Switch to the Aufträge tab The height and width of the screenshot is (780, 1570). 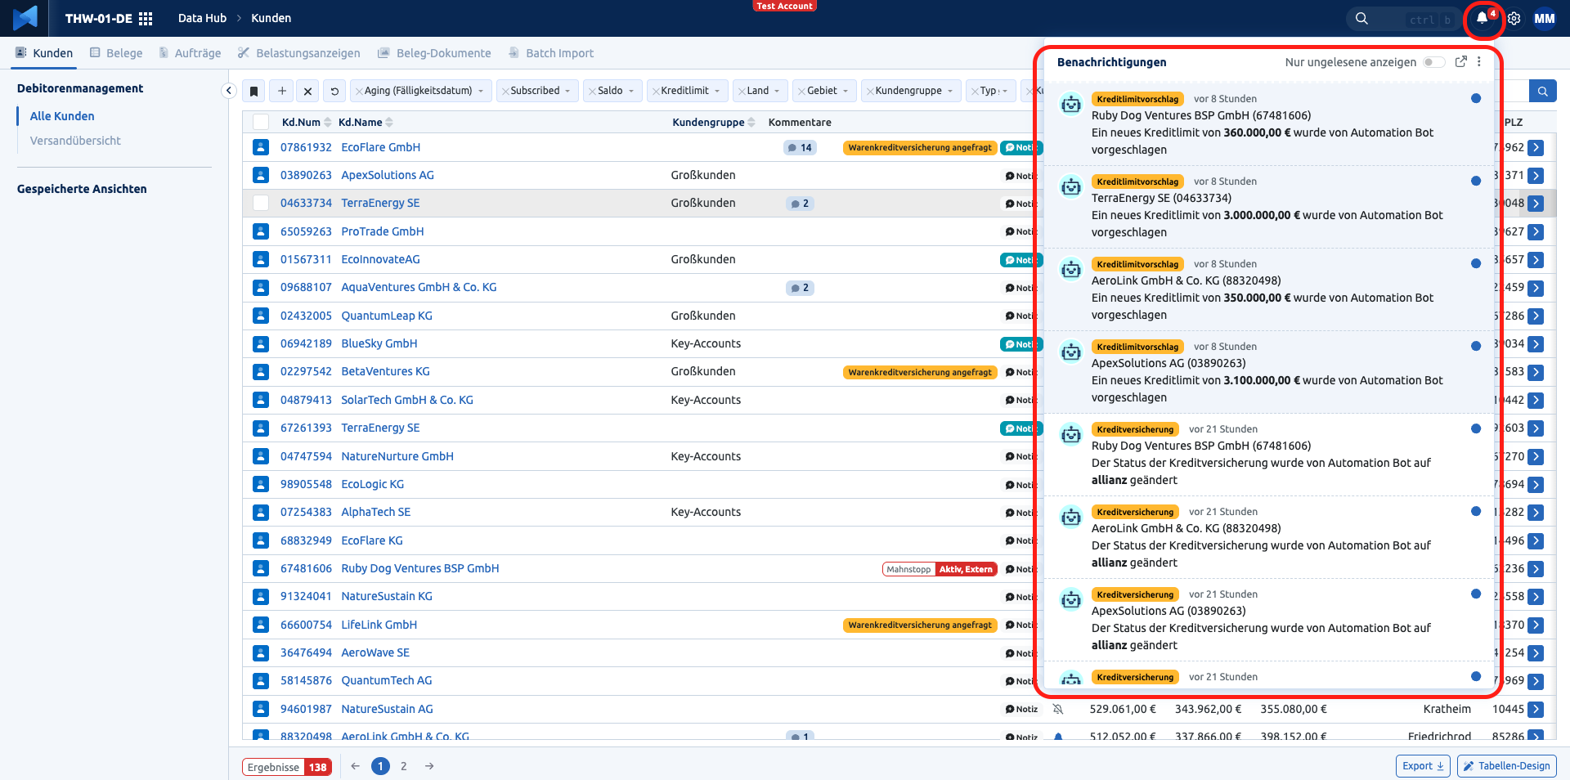pyautogui.click(x=190, y=53)
